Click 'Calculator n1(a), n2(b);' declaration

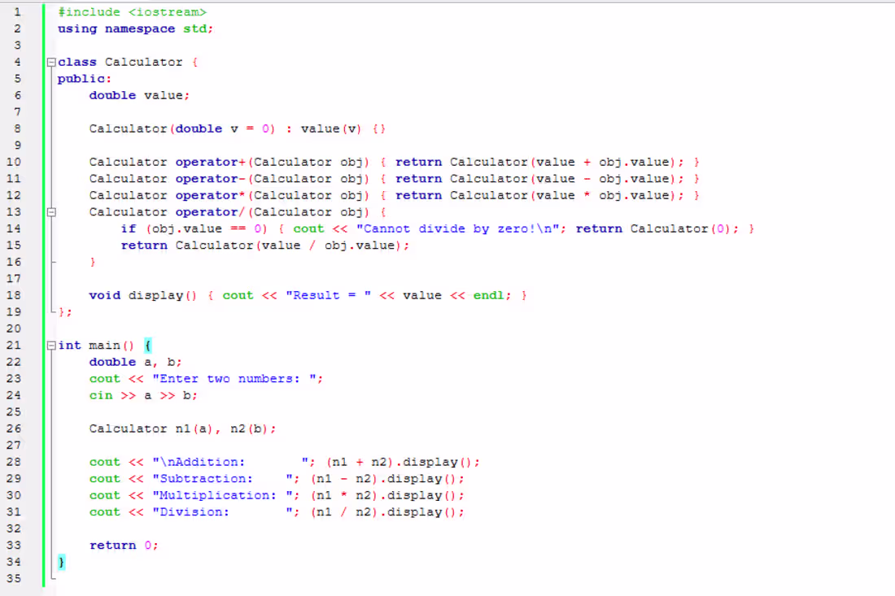pyautogui.click(x=182, y=429)
